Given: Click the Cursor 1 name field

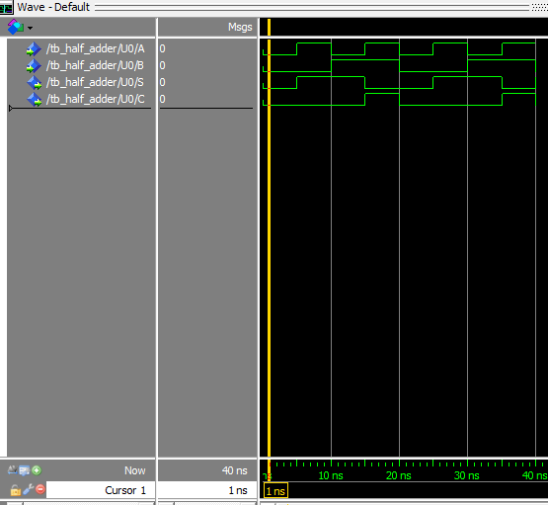Looking at the screenshot, I should pyautogui.click(x=101, y=490).
